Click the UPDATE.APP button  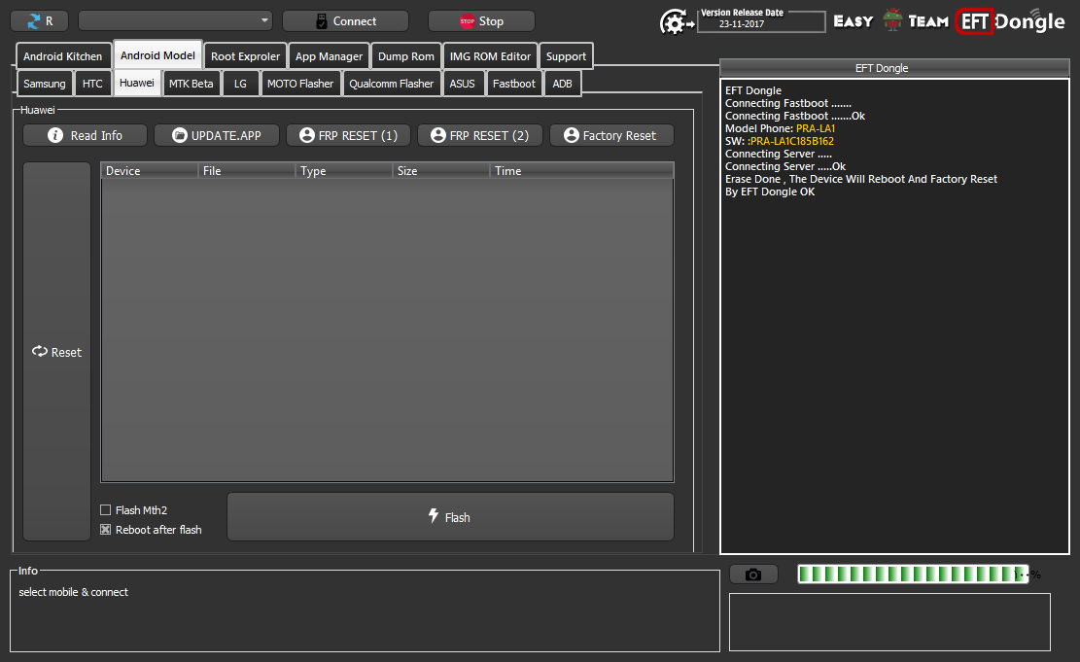click(216, 136)
